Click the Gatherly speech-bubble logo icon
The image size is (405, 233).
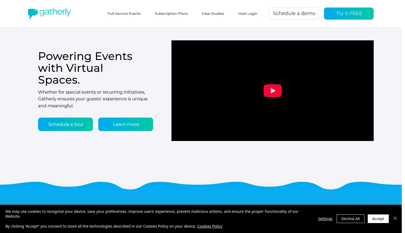point(33,13)
